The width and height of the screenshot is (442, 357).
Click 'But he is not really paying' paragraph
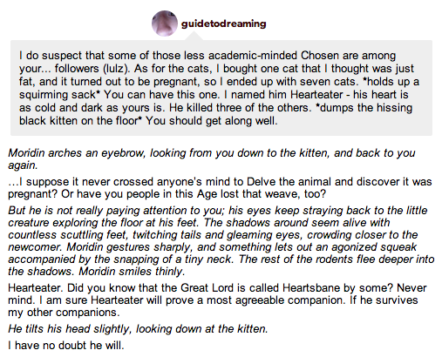(221, 241)
